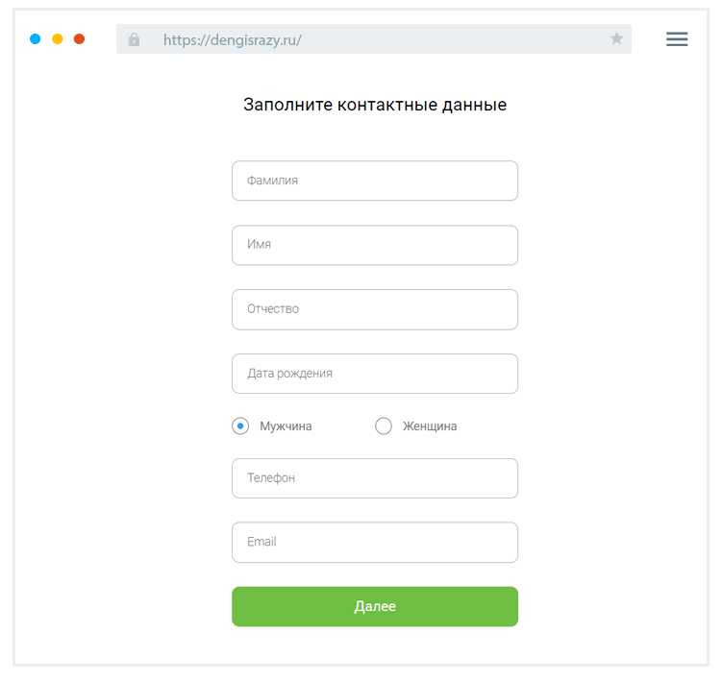
Task: Click into the Имя field
Action: coord(375,245)
